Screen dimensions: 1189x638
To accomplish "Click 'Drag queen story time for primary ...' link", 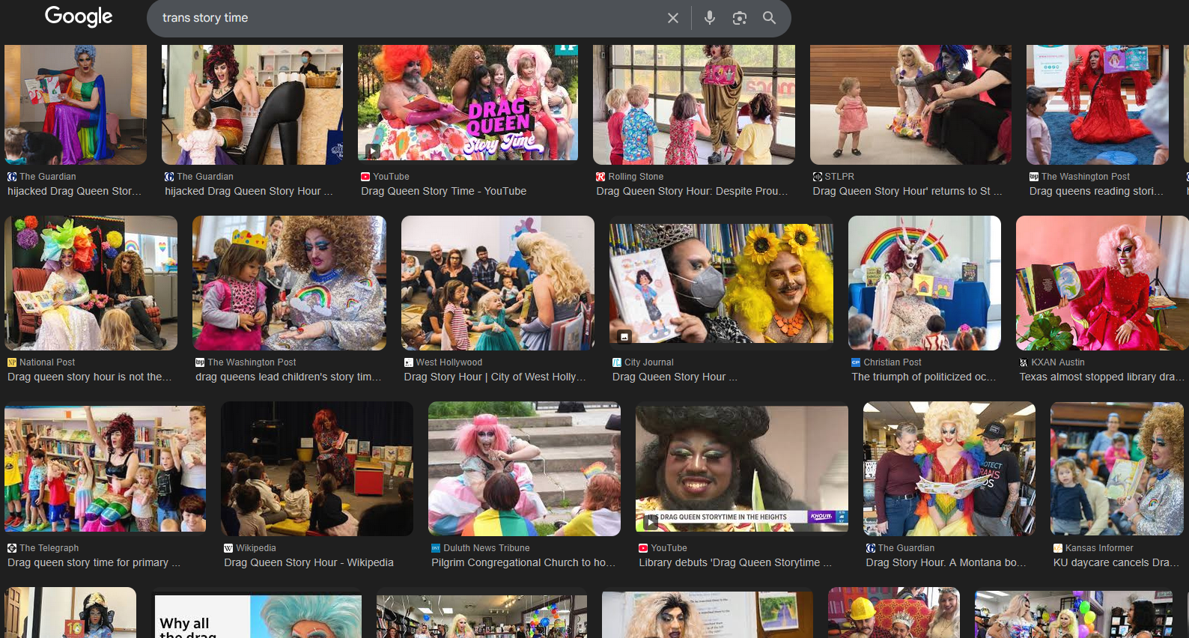I will pyautogui.click(x=94, y=562).
